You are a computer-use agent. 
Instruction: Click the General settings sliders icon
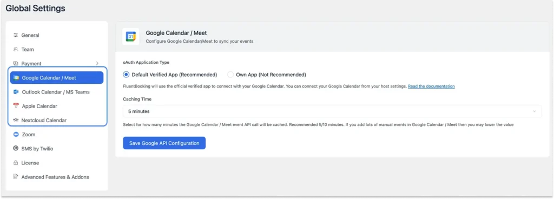tap(16, 35)
